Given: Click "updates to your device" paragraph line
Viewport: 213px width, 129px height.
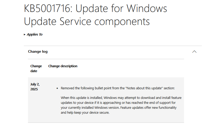Looking at the screenshot, I should 118,103.
